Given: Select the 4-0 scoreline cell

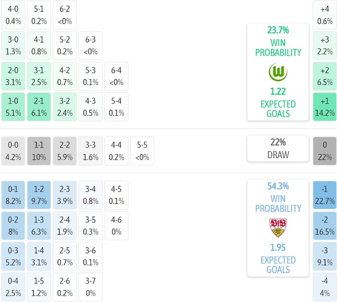Looking at the screenshot, I should [x=13, y=15].
